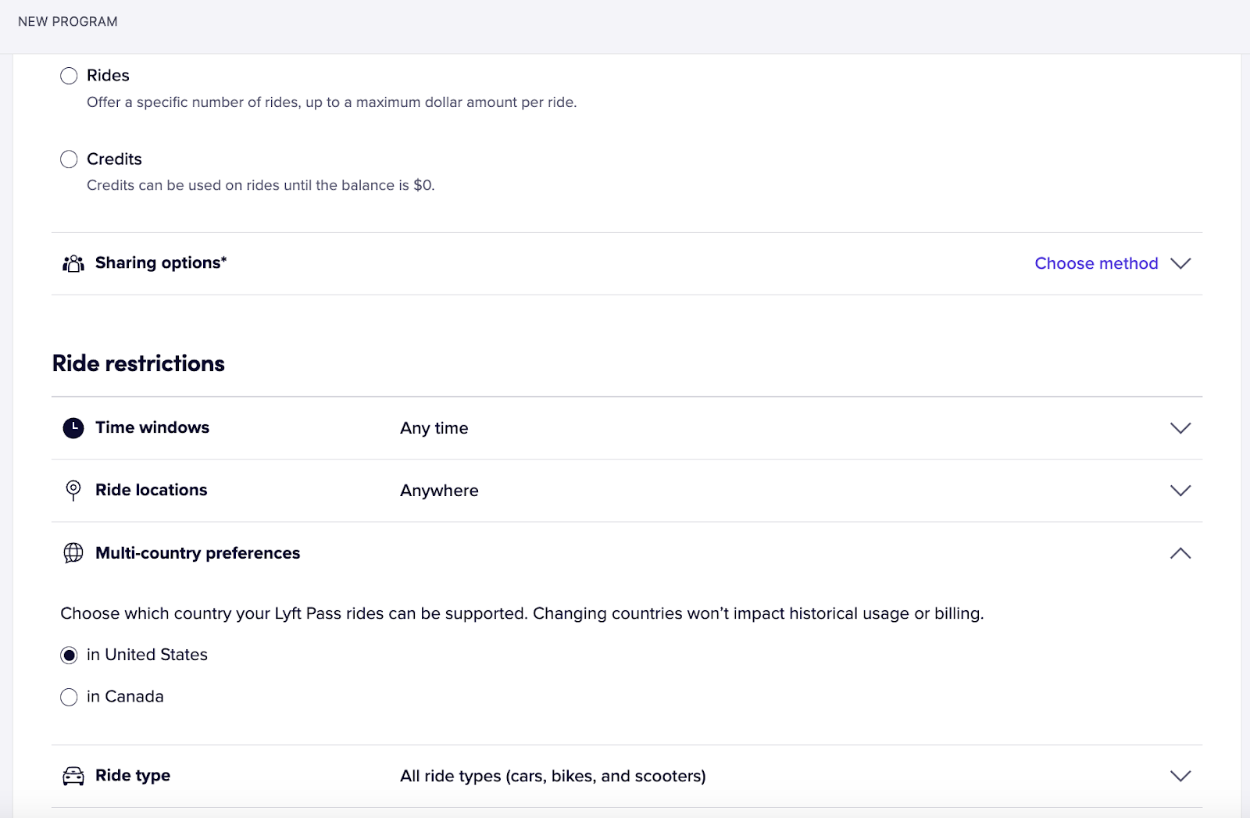1250x818 pixels.
Task: Click the Sharing options label
Action: pos(160,263)
